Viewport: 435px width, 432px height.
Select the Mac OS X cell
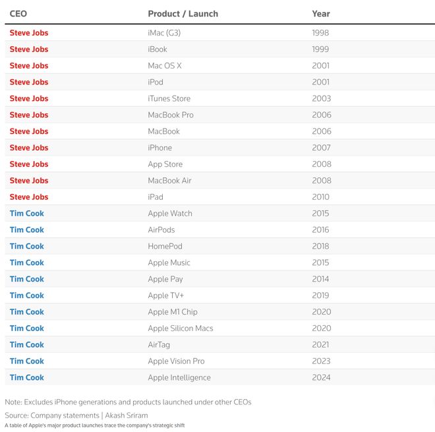point(164,66)
